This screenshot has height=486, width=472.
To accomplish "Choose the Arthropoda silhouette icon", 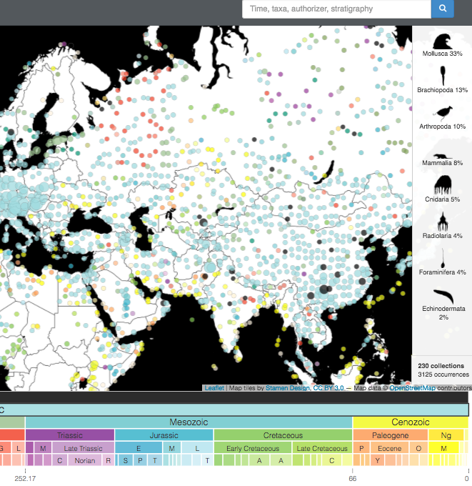I will click(442, 112).
